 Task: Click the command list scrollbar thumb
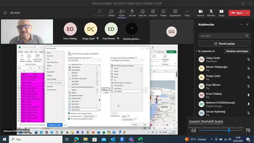(99, 100)
